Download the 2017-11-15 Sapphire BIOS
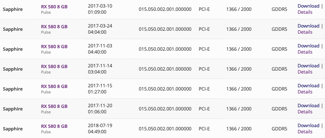The width and height of the screenshot is (325, 138). click(x=308, y=85)
